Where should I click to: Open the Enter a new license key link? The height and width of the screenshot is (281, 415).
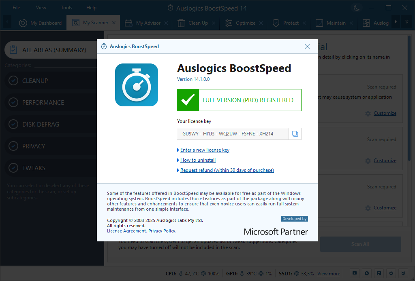click(x=205, y=150)
